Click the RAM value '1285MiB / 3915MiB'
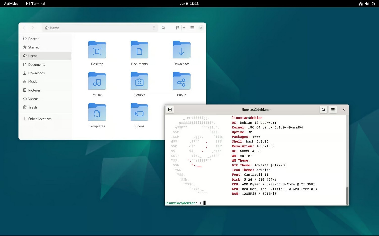The image size is (379, 236). tap(259, 194)
